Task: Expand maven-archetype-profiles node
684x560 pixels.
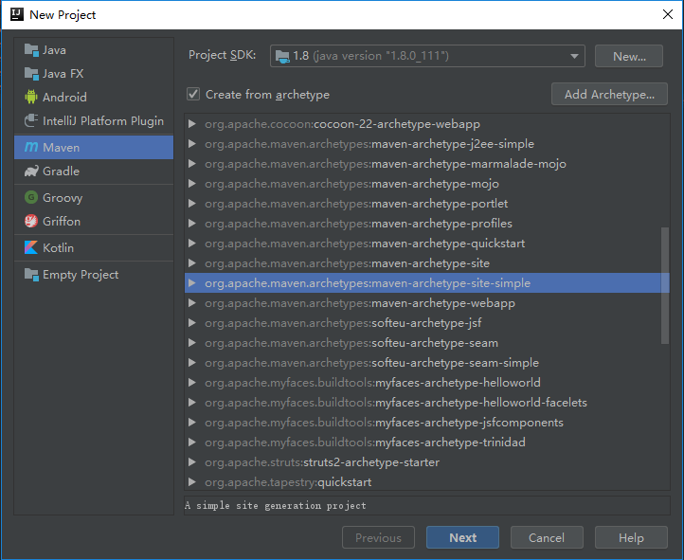Action: tap(191, 224)
